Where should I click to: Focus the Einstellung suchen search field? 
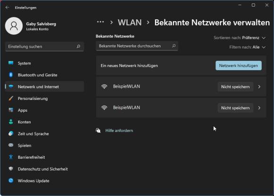pos(44,46)
